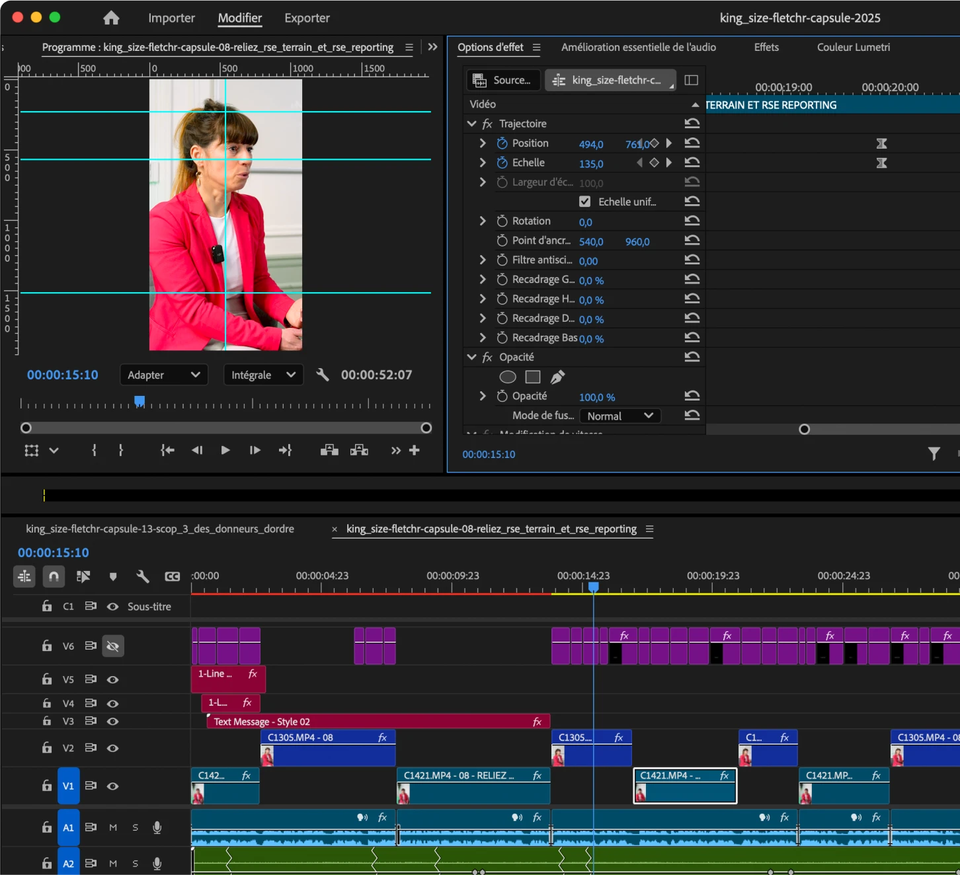Show the hidden V6 track output
Viewport: 960px width, 875px height.
113,646
